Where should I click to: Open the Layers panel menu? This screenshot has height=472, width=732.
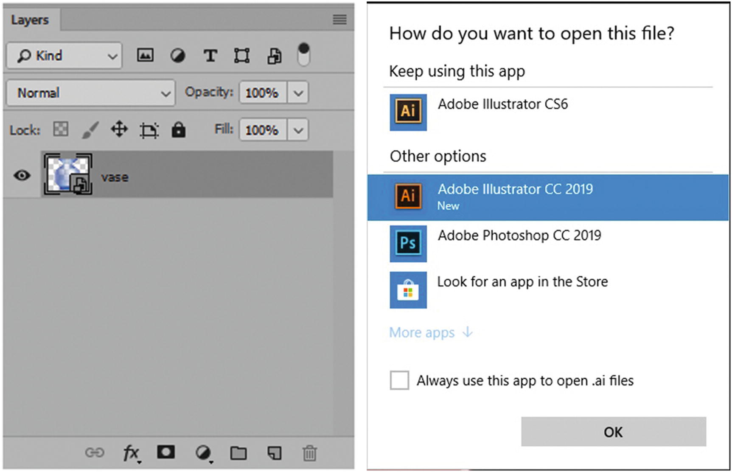[339, 20]
